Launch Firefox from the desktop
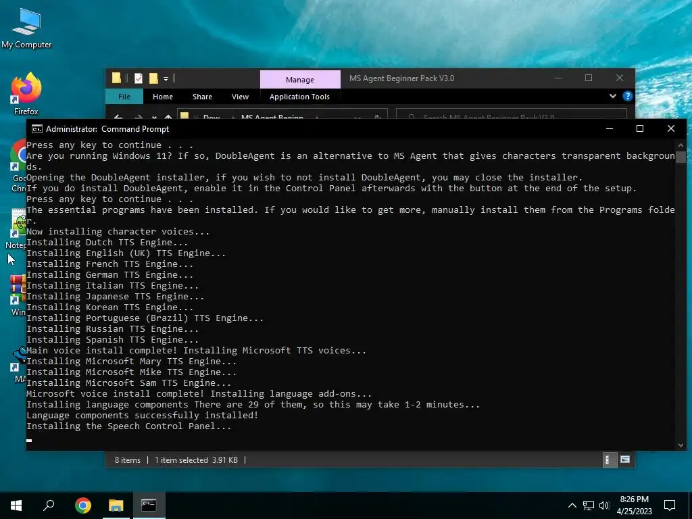This screenshot has width=692, height=519. click(x=26, y=94)
